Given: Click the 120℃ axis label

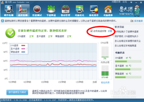Looking at the screenshot, I should coord(5,43).
